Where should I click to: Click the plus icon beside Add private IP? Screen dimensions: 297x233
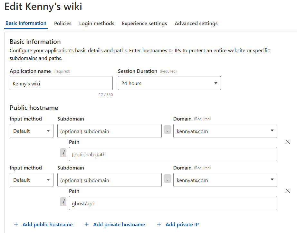[x=159, y=224]
